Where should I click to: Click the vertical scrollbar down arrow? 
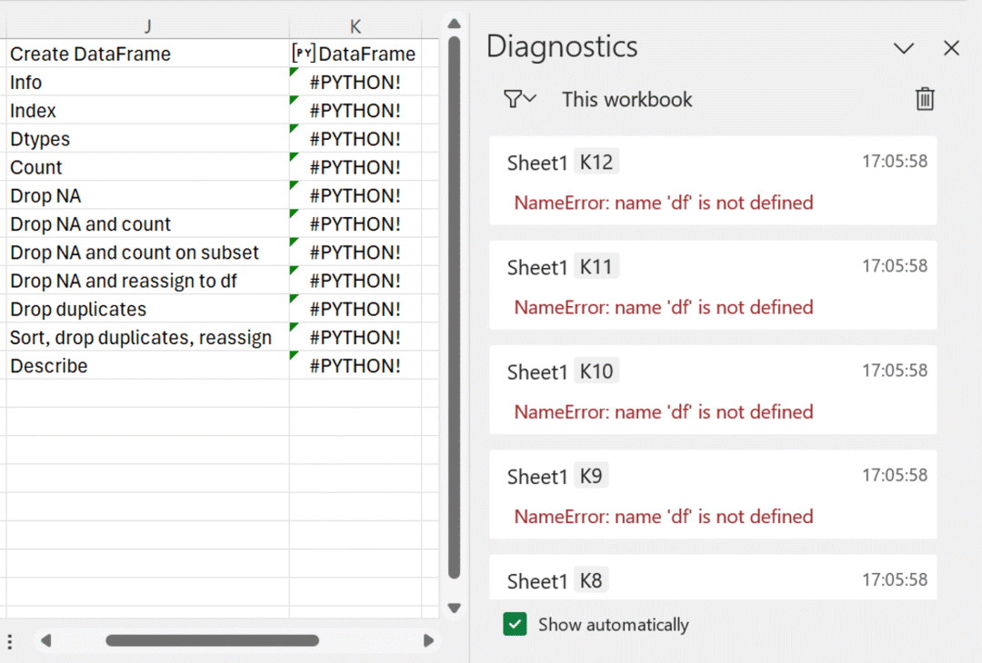coord(455,608)
